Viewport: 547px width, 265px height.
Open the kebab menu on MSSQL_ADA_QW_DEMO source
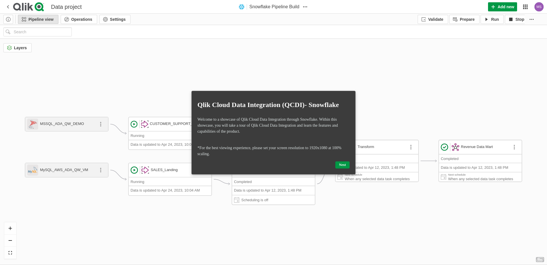[101, 124]
